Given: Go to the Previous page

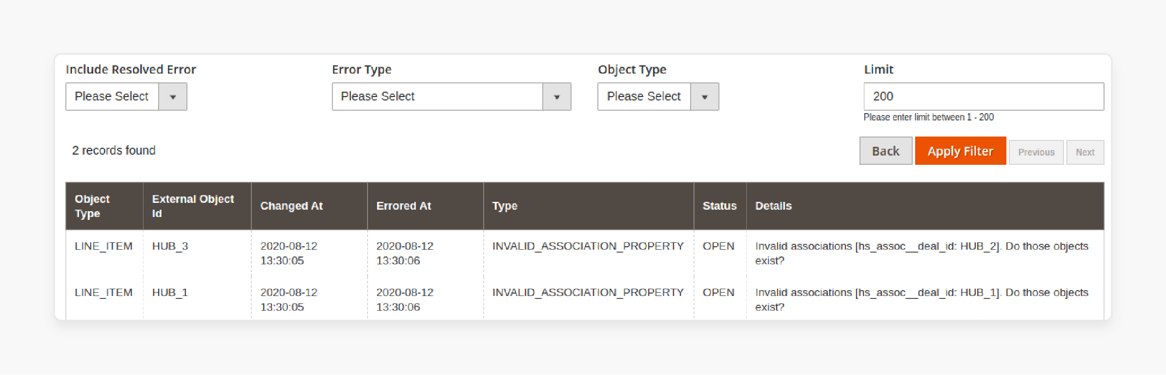Looking at the screenshot, I should coord(1036,152).
